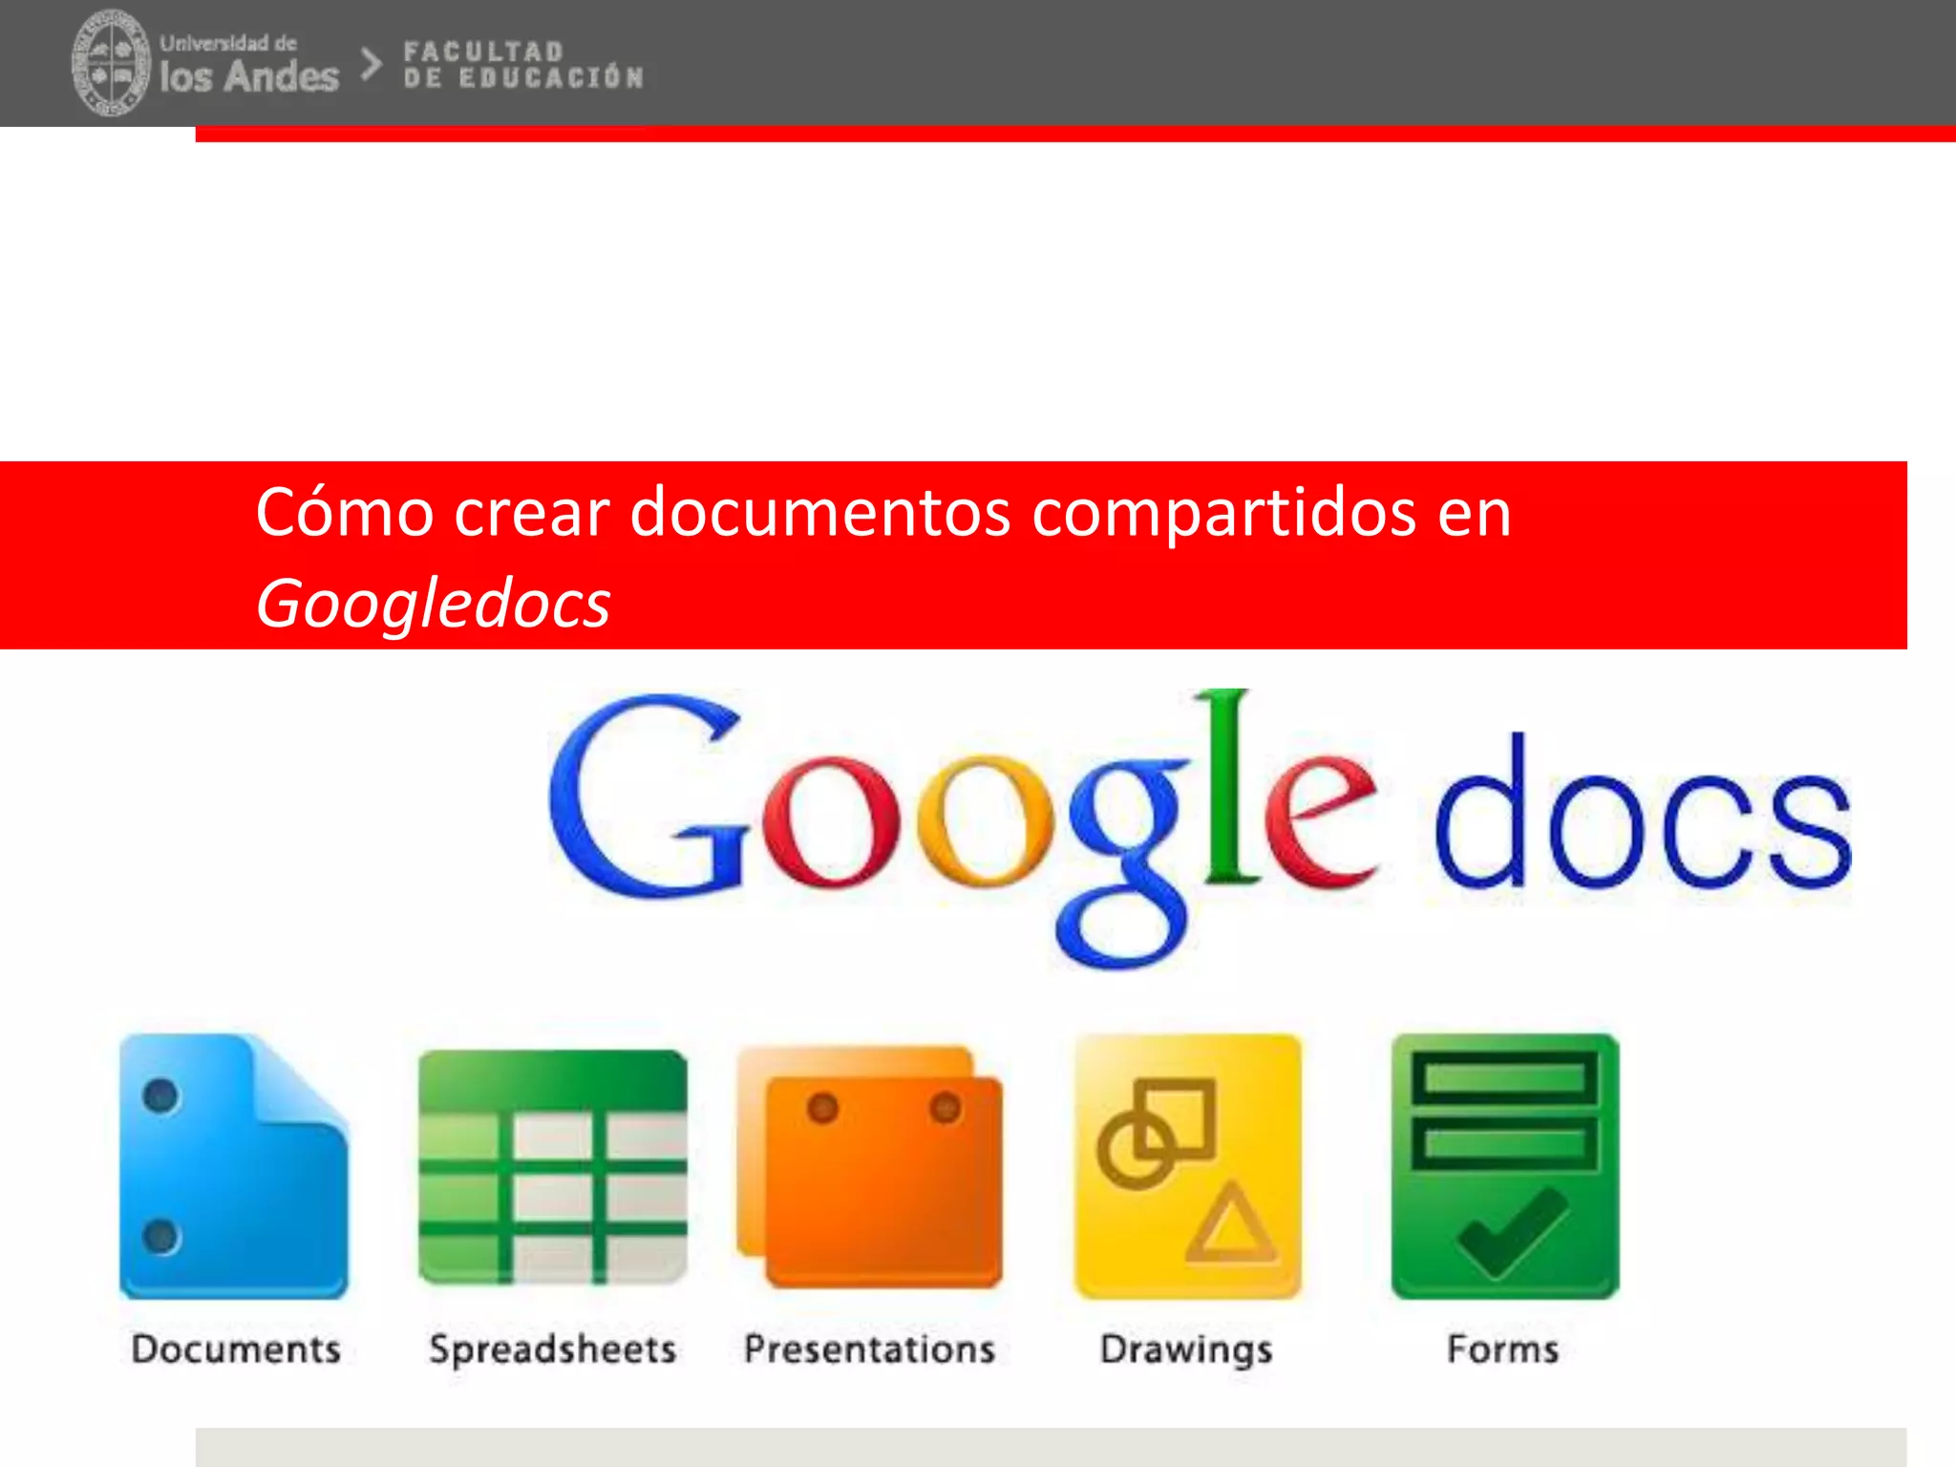
Task: Click the 'Spreadsheets' label text
Action: [x=552, y=1349]
